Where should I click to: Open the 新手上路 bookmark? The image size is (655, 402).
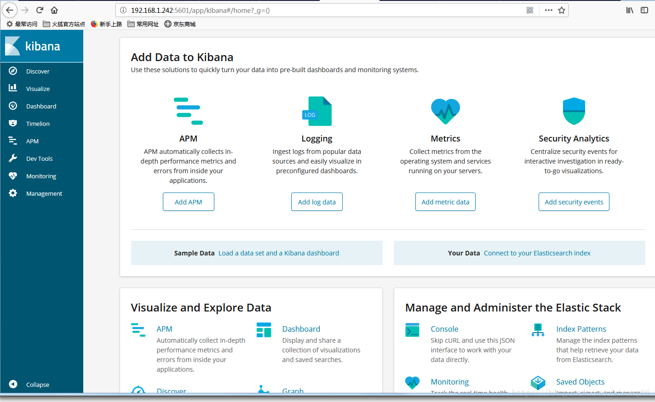click(106, 24)
